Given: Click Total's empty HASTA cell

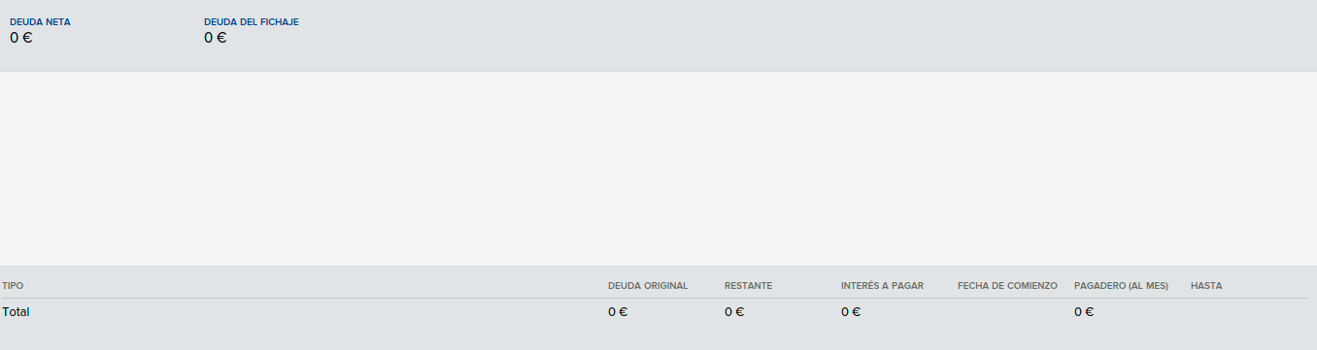Looking at the screenshot, I should click(1249, 312).
